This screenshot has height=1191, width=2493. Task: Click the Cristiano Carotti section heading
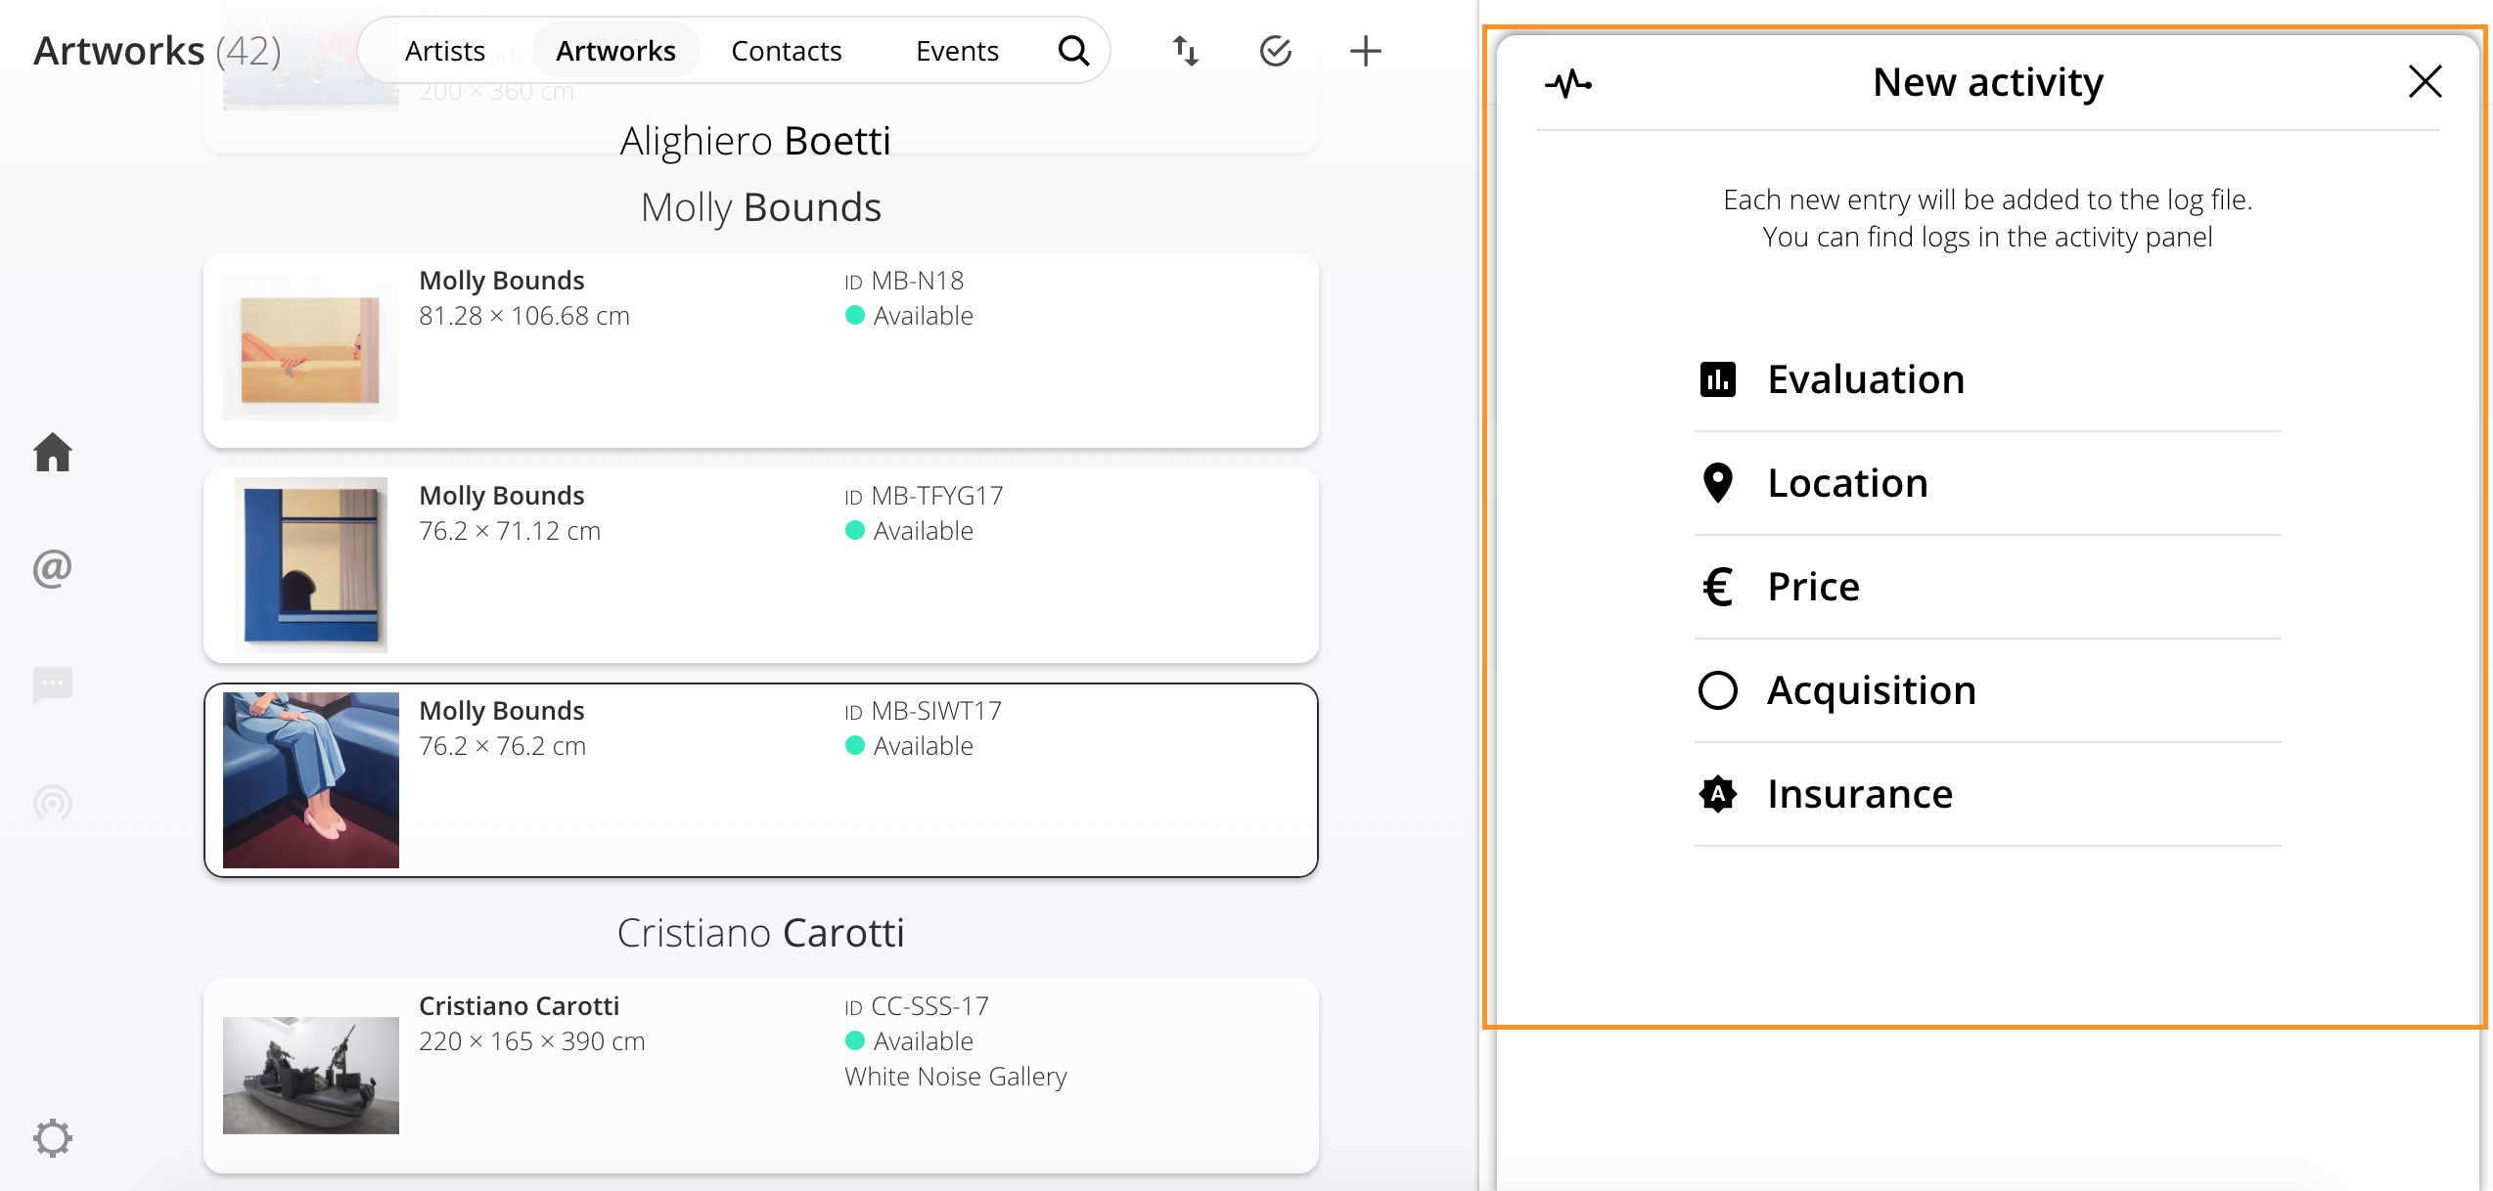pyautogui.click(x=761, y=933)
